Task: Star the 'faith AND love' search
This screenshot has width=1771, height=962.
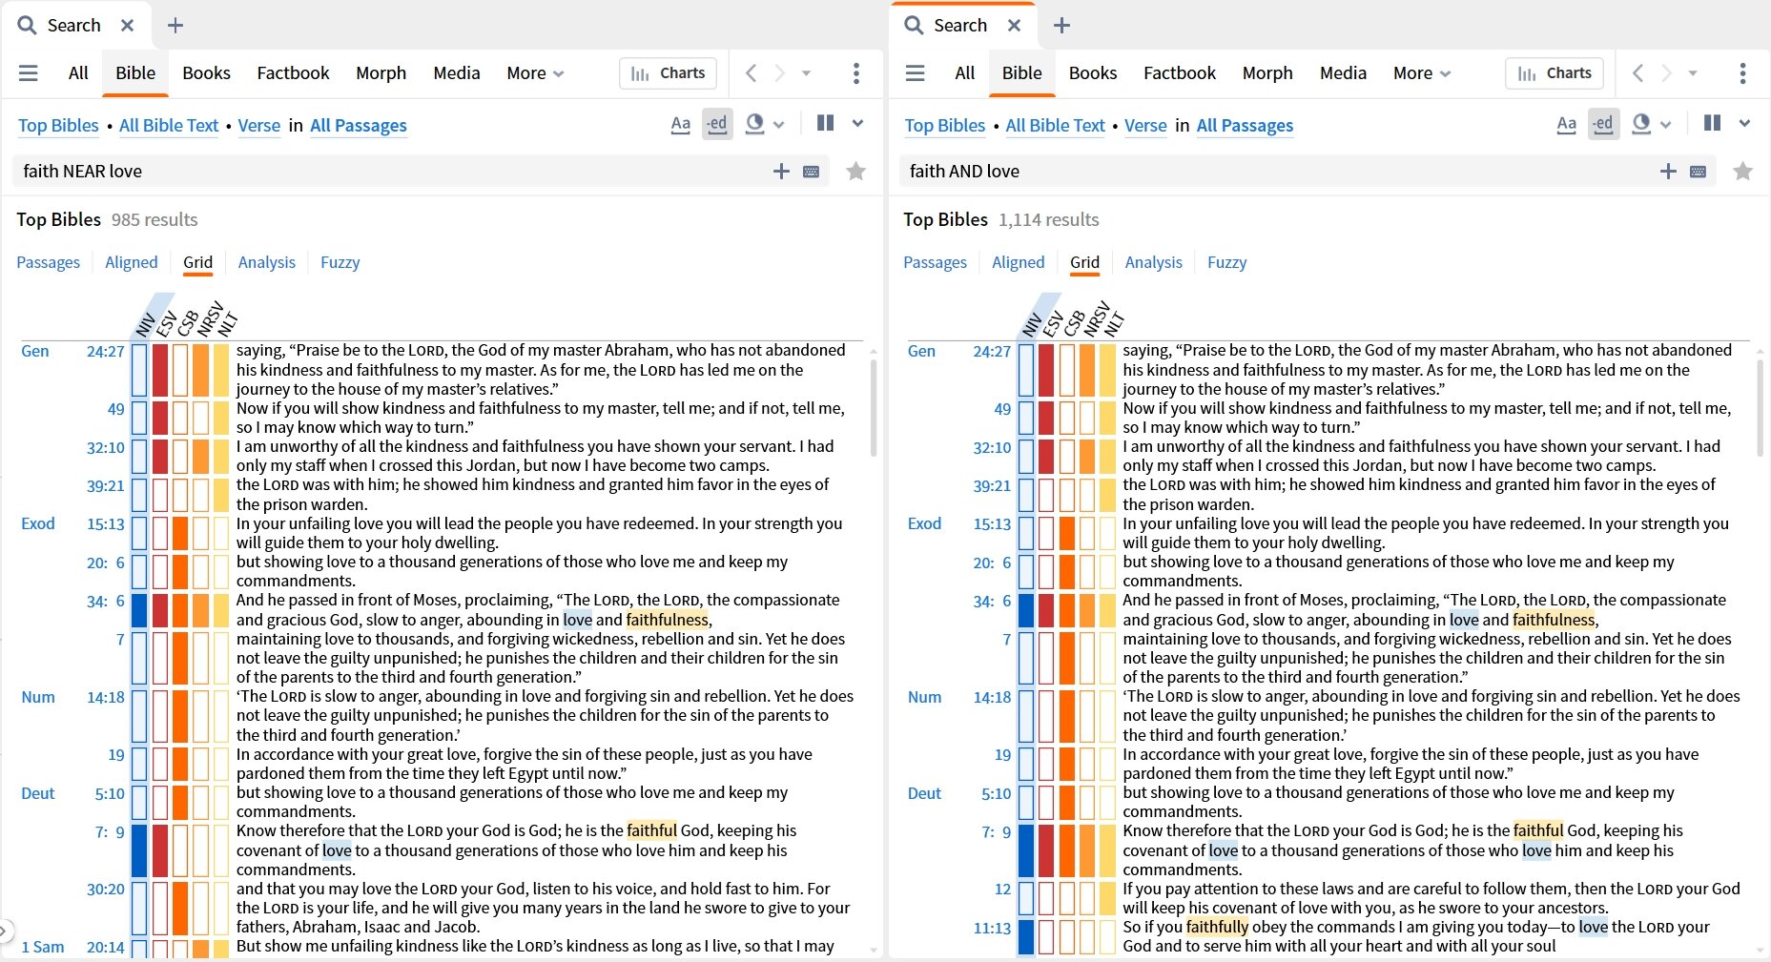Action: pyautogui.click(x=1742, y=172)
